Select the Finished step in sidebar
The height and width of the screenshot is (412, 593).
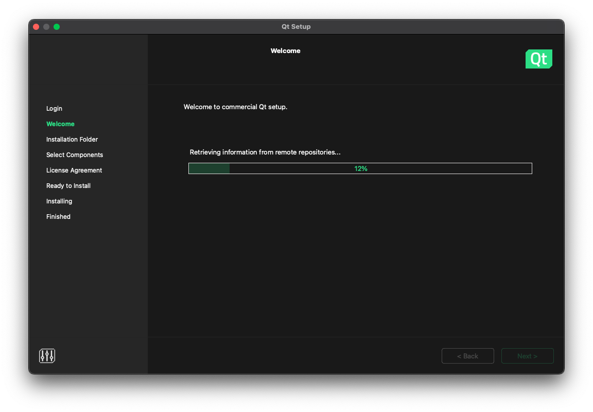point(58,217)
